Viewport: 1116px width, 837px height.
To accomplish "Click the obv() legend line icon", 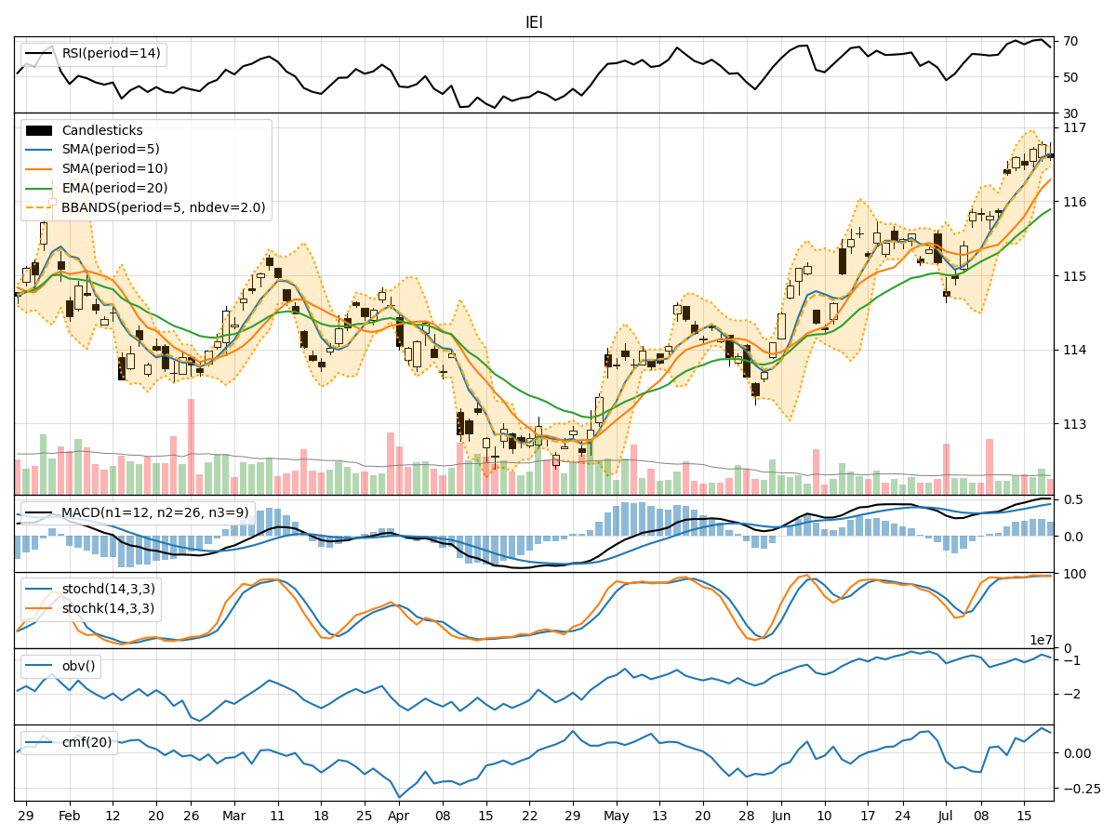I will click(37, 666).
